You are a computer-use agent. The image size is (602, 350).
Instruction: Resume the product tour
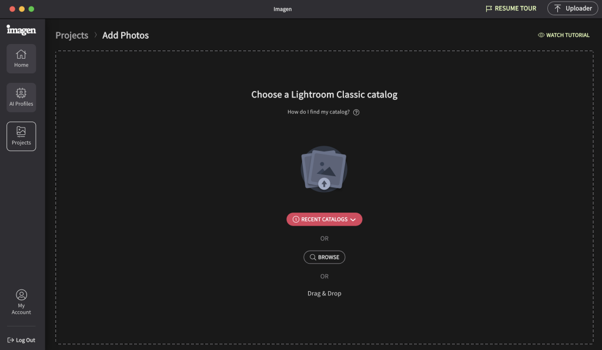pos(511,8)
